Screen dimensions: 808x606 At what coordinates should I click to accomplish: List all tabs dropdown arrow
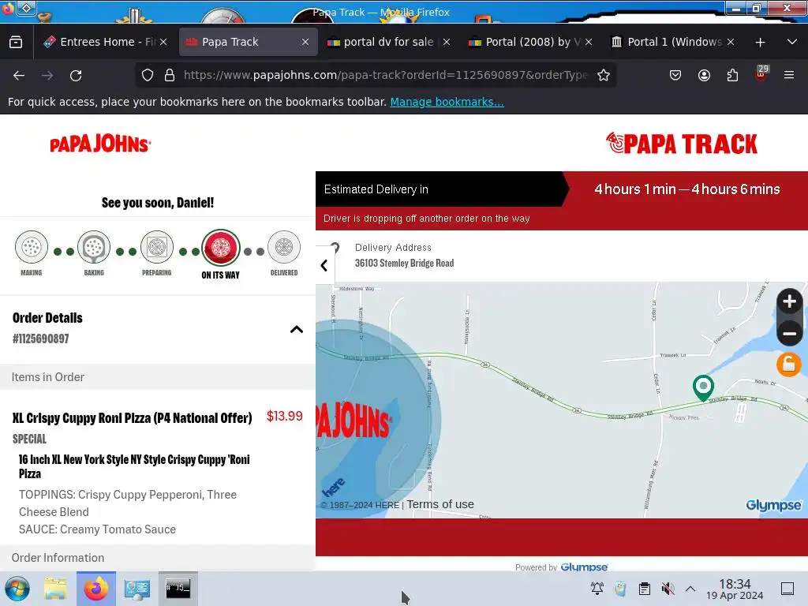pos(791,42)
